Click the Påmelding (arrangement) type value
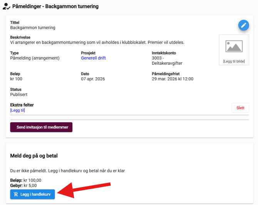The width and height of the screenshot is (258, 205). pyautogui.click(x=35, y=58)
